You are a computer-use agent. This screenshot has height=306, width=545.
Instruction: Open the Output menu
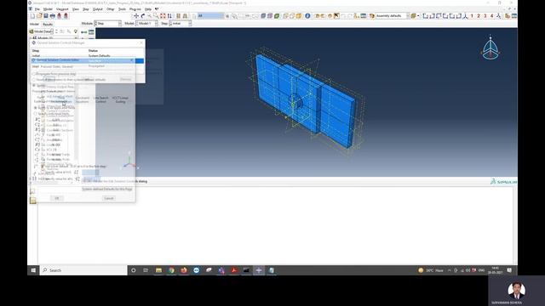98,9
